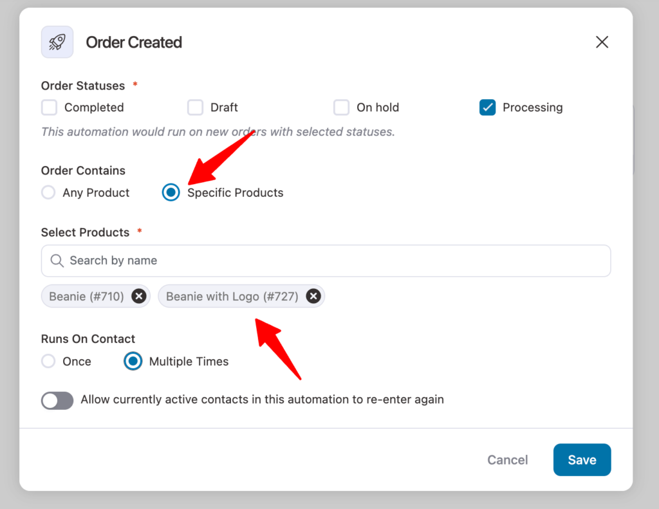The image size is (659, 509).
Task: Select Specific Products for Order Contains
Action: 171,192
